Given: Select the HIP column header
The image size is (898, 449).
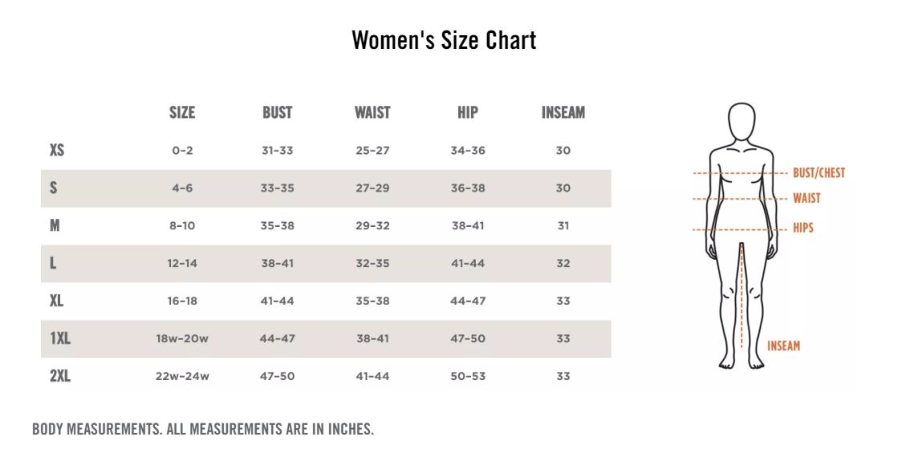Looking at the screenshot, I should pyautogui.click(x=468, y=113).
